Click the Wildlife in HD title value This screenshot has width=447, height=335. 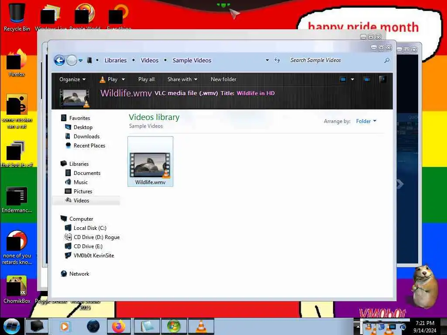[255, 93]
